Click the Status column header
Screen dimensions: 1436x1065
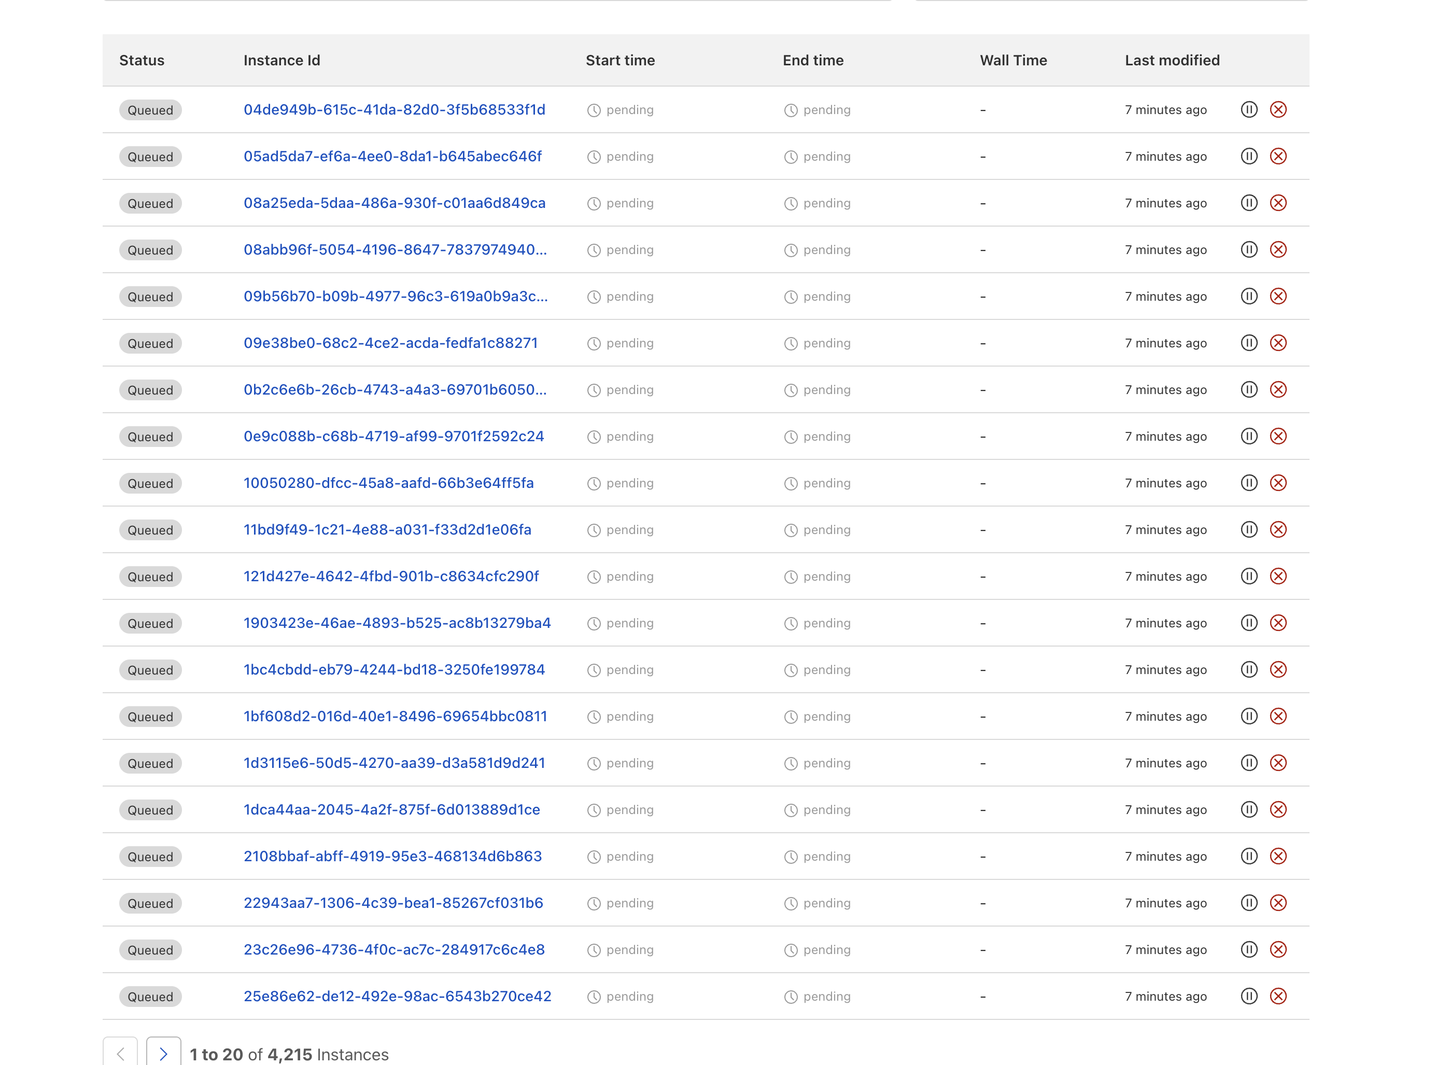[142, 60]
